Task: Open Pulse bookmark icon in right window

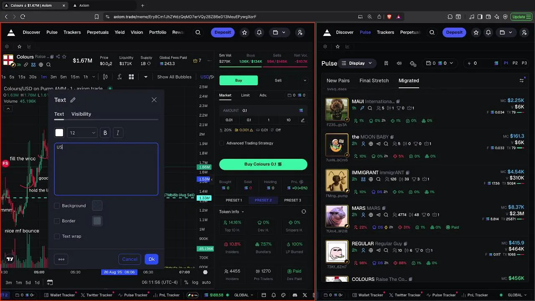Action: [x=386, y=63]
